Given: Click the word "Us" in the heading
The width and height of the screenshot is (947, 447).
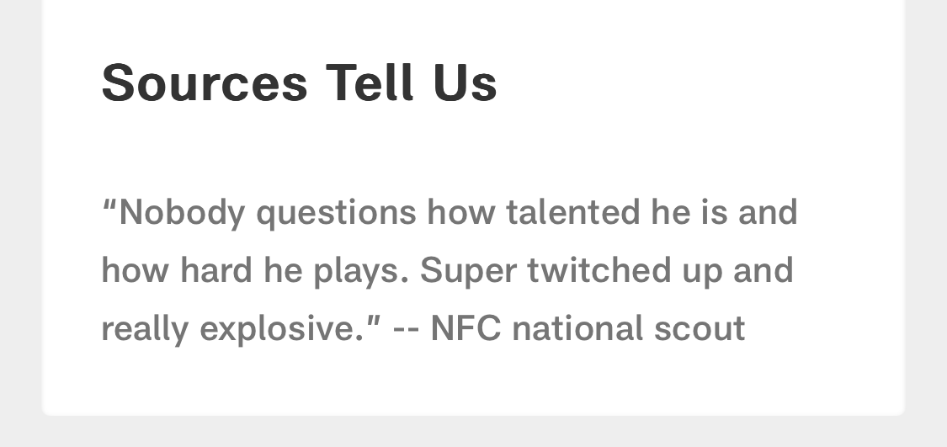Looking at the screenshot, I should 466,83.
